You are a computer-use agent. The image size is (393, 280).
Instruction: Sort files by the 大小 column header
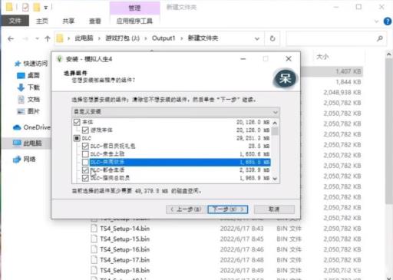(322, 57)
